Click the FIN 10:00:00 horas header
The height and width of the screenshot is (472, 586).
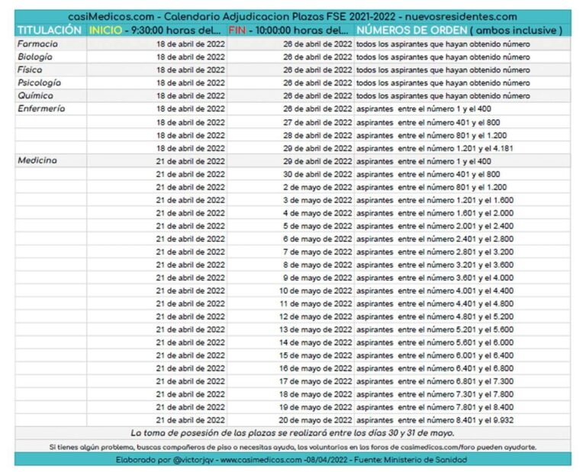pos(288,31)
